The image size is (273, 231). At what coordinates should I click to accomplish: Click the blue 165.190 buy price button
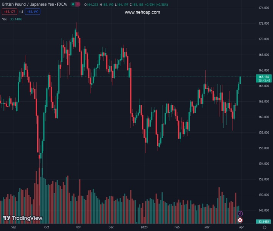point(32,12)
